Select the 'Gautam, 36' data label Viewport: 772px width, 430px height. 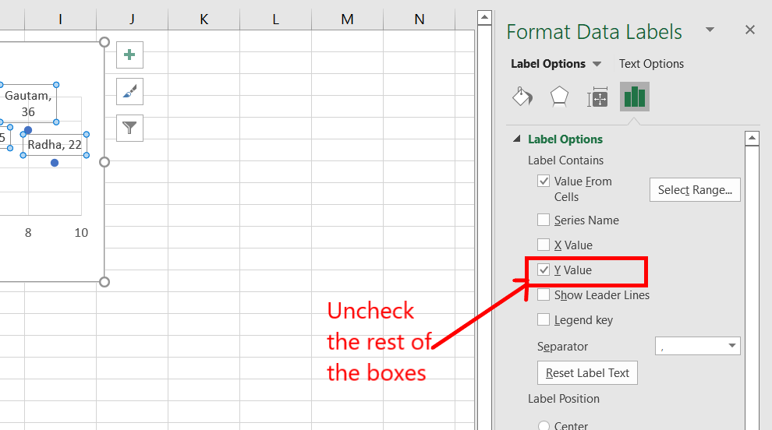(28, 104)
